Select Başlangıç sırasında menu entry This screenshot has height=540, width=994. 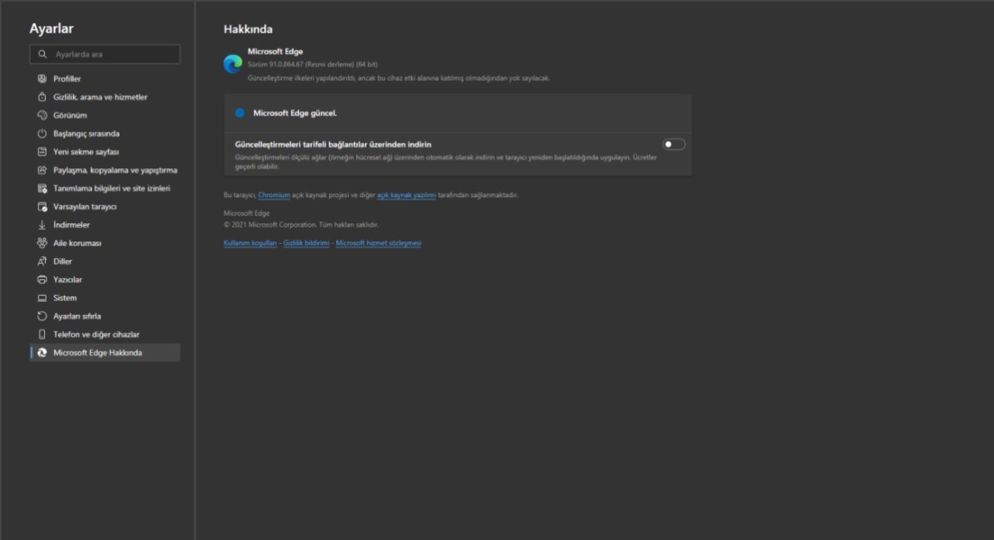pos(81,133)
